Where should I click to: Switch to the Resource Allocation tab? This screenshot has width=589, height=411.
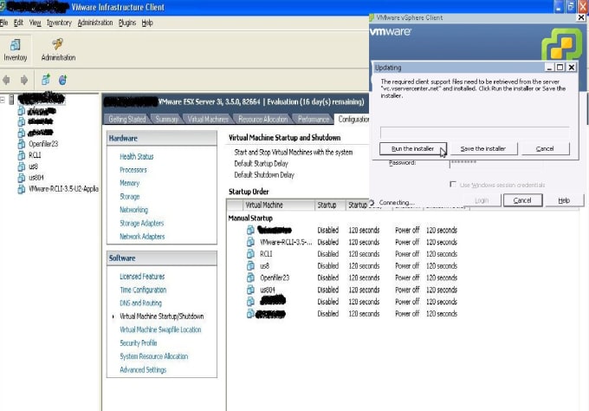coord(262,119)
